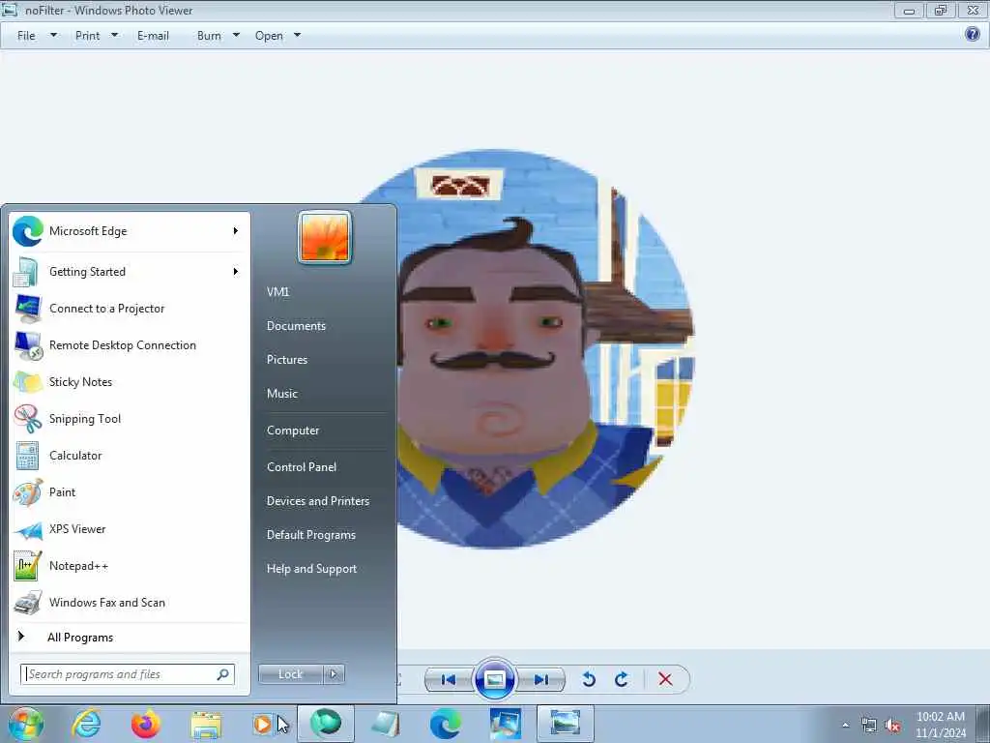Open the VM1 user folder

[277, 292]
